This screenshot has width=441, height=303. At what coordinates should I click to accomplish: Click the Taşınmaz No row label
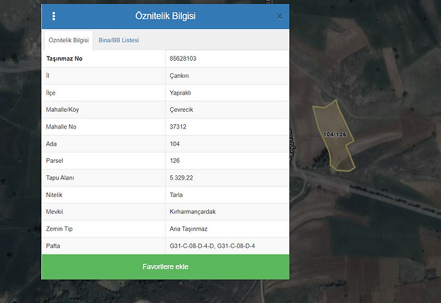[65, 59]
